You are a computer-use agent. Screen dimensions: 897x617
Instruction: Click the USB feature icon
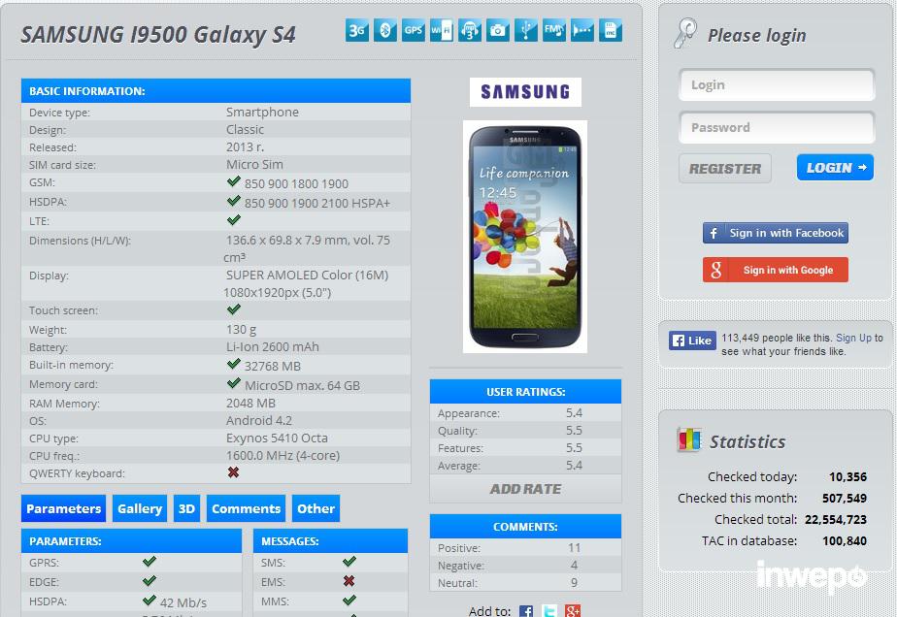pyautogui.click(x=526, y=30)
